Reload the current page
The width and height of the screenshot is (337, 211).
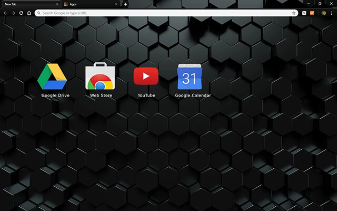tap(21, 13)
